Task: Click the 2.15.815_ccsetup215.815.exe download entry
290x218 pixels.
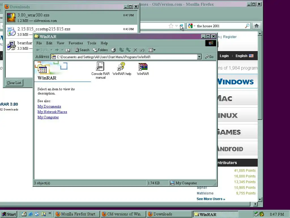Action: (71, 29)
